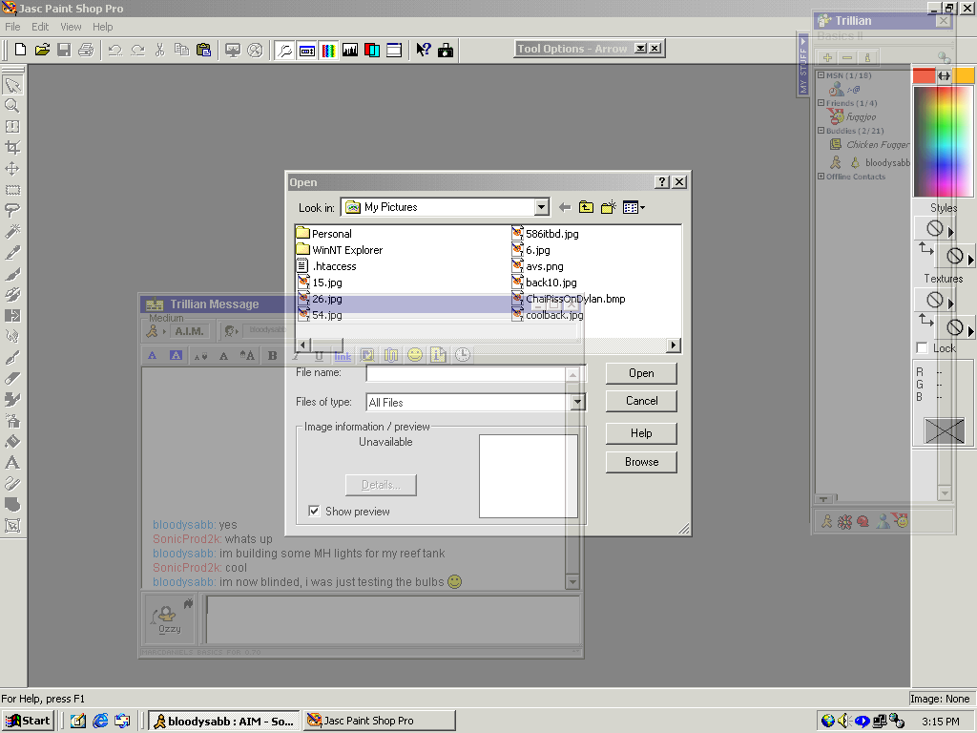Uncheck the Show preview checkbox
This screenshot has height=733, width=977.
[x=314, y=512]
